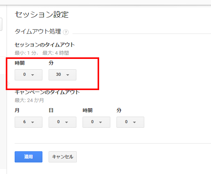
Task: Click the partially visible left sidebar button
Action: [x=1, y=24]
